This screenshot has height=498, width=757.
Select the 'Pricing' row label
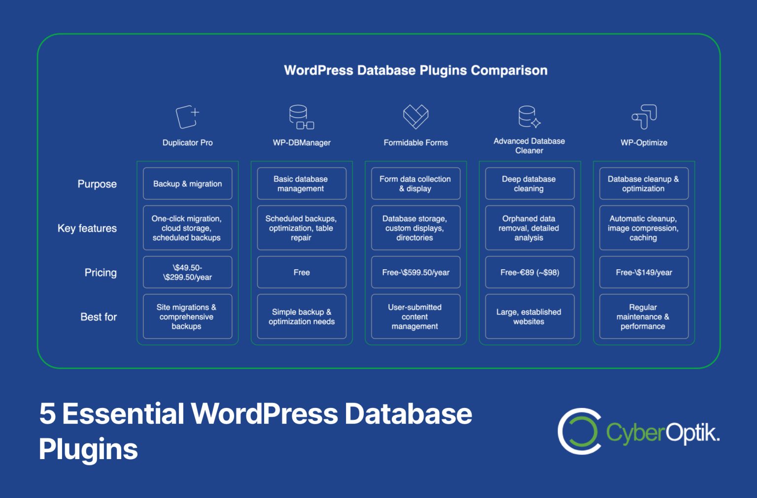click(101, 272)
